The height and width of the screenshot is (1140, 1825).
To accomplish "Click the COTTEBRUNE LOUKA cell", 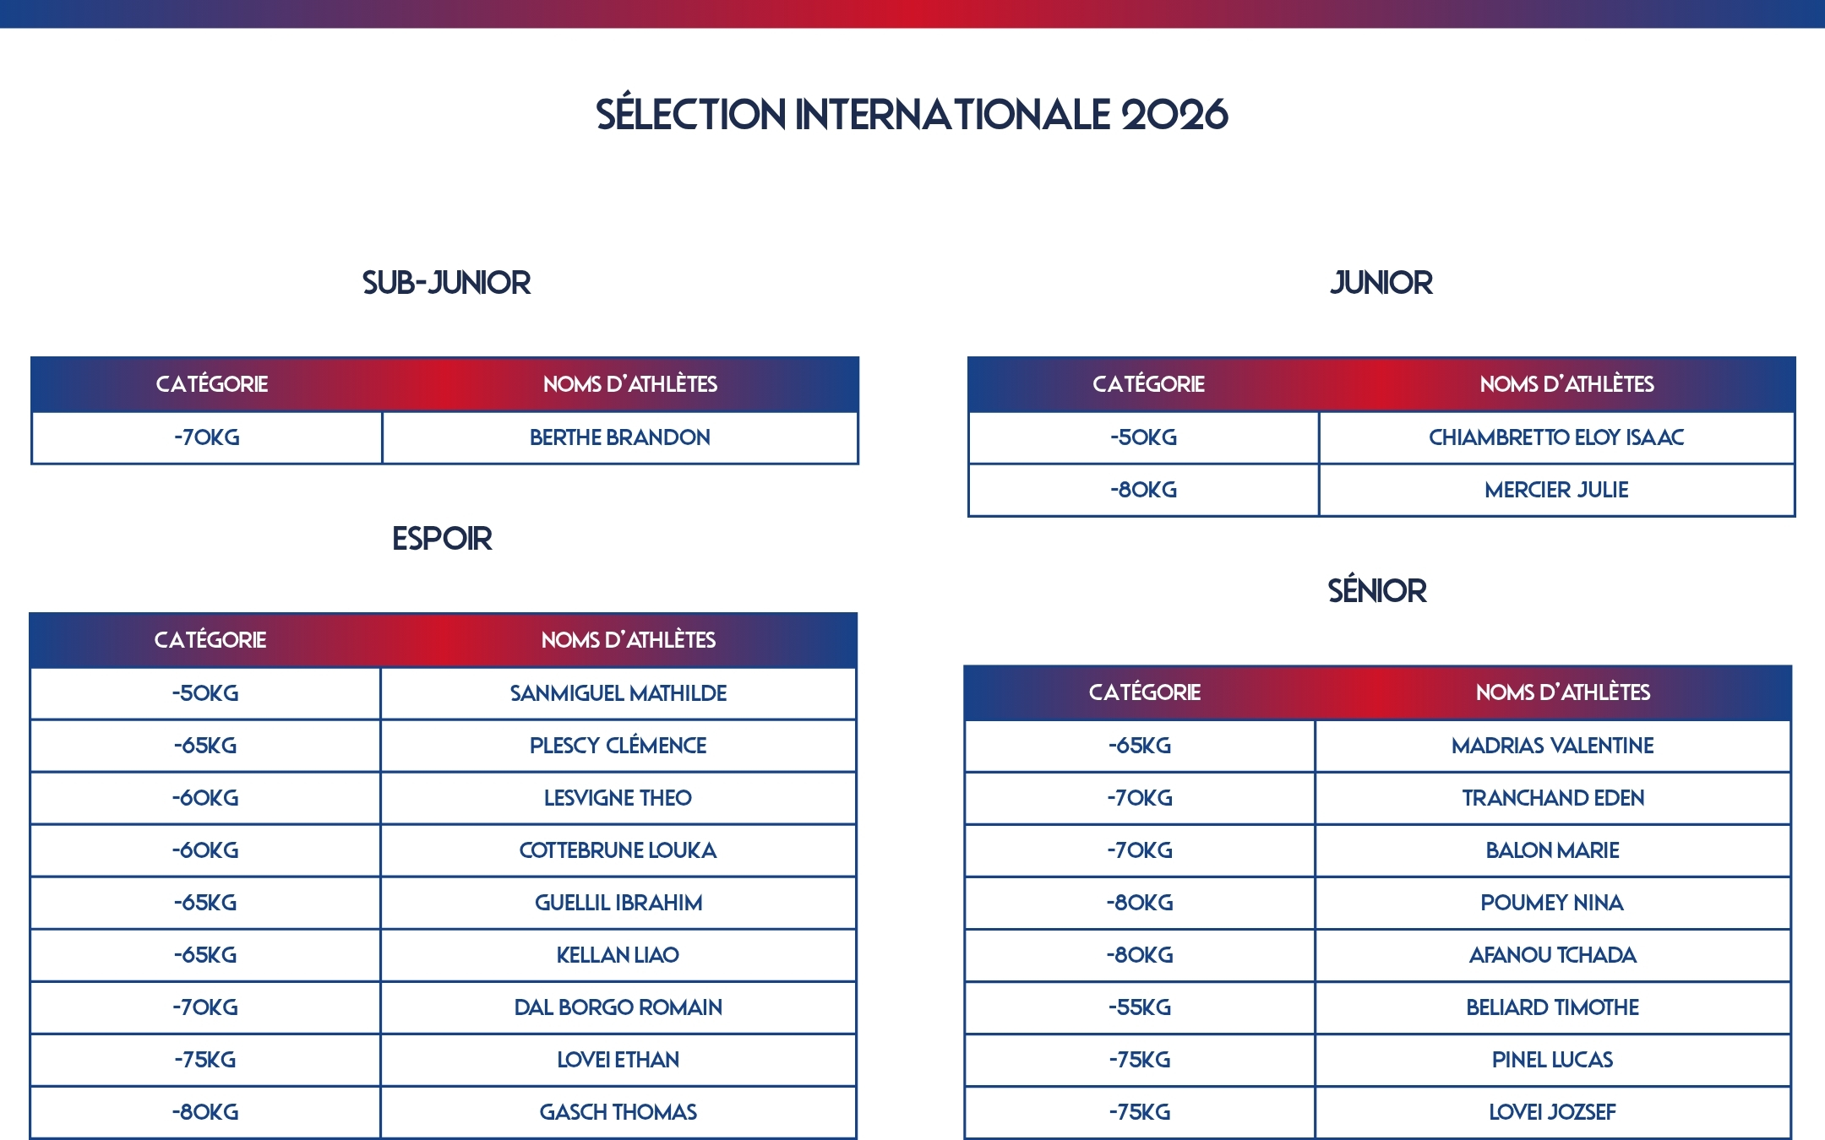I will point(618,850).
